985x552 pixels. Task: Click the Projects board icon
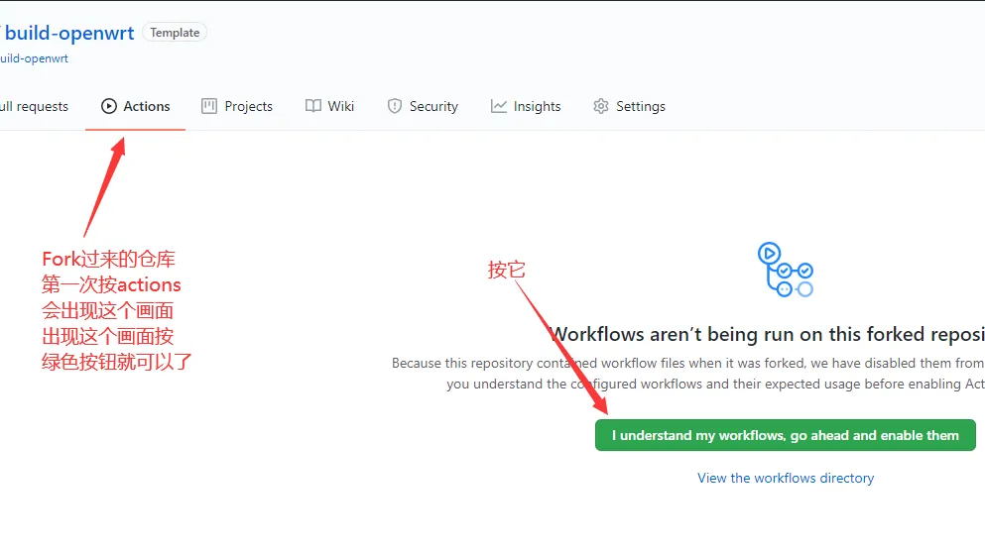[209, 106]
